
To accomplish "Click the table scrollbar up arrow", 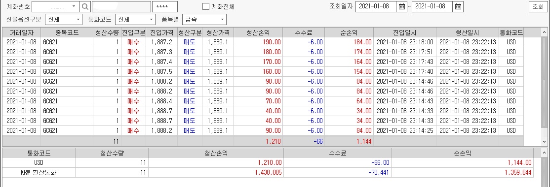I will pos(544,32).
